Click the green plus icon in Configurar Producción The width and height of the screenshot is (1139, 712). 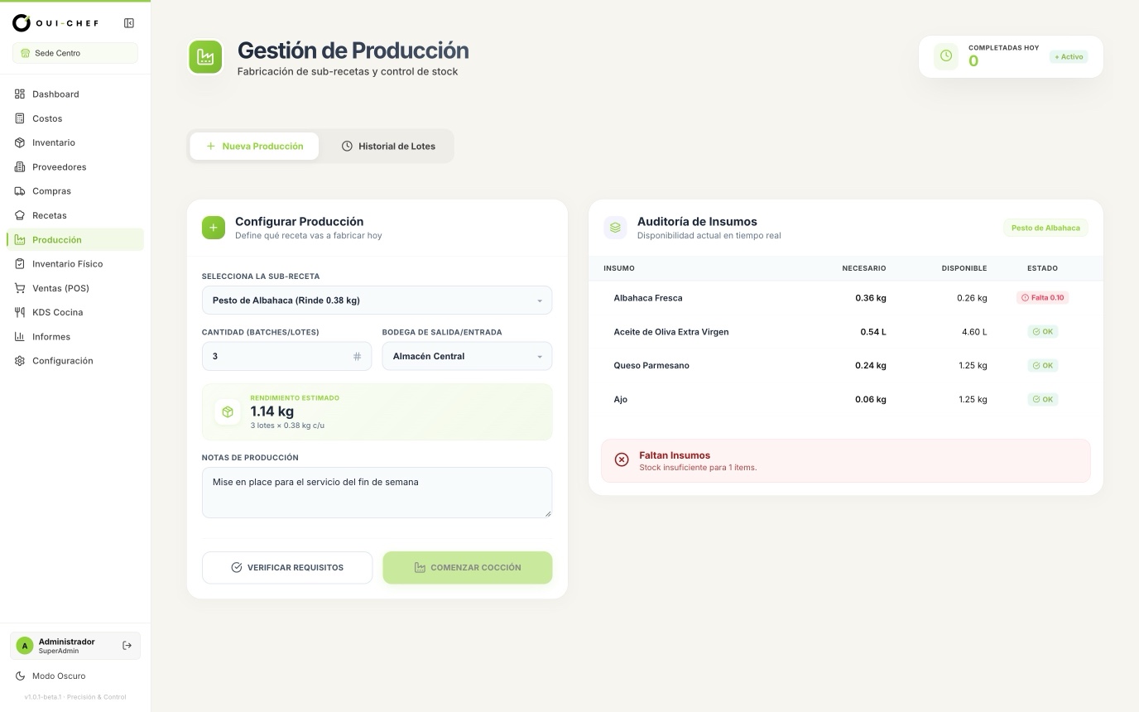[x=214, y=228]
